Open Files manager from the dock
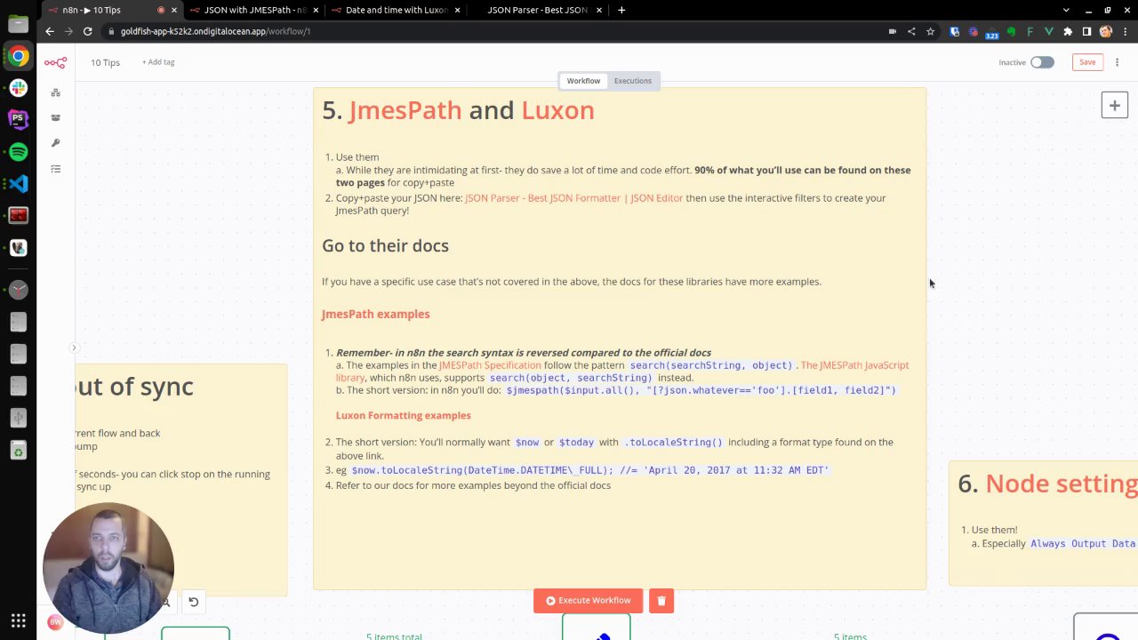 pyautogui.click(x=18, y=25)
